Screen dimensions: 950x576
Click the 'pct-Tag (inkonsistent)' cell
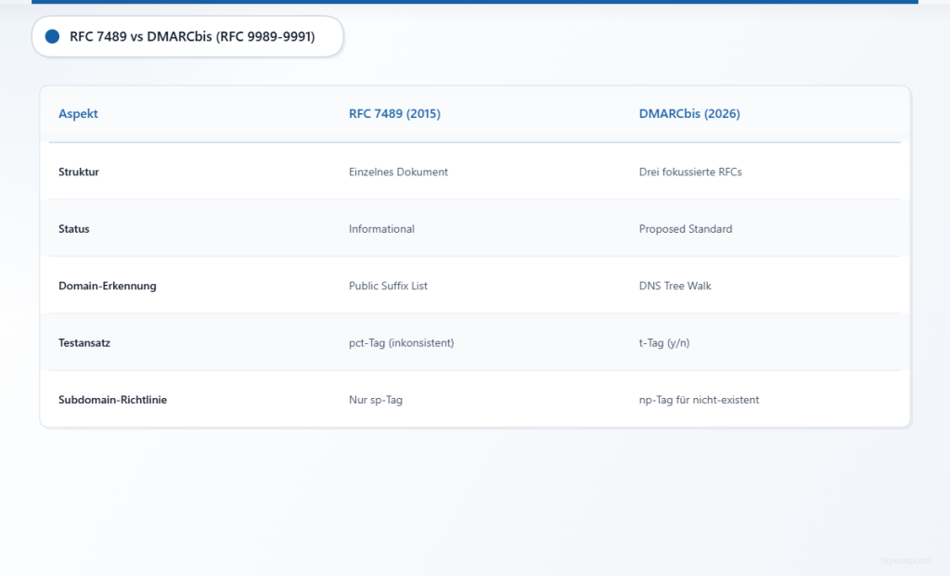pyautogui.click(x=401, y=342)
